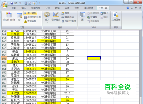Switch to the 页面布局 tab
The image size is (143, 104).
(36, 8)
